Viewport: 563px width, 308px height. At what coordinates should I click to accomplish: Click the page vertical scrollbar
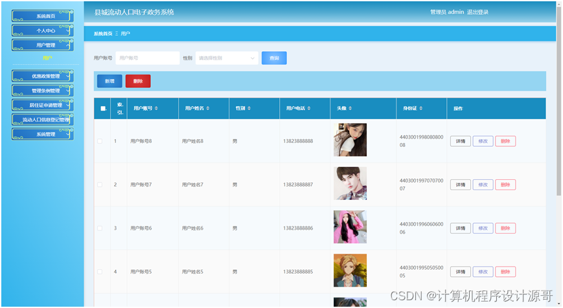558,100
